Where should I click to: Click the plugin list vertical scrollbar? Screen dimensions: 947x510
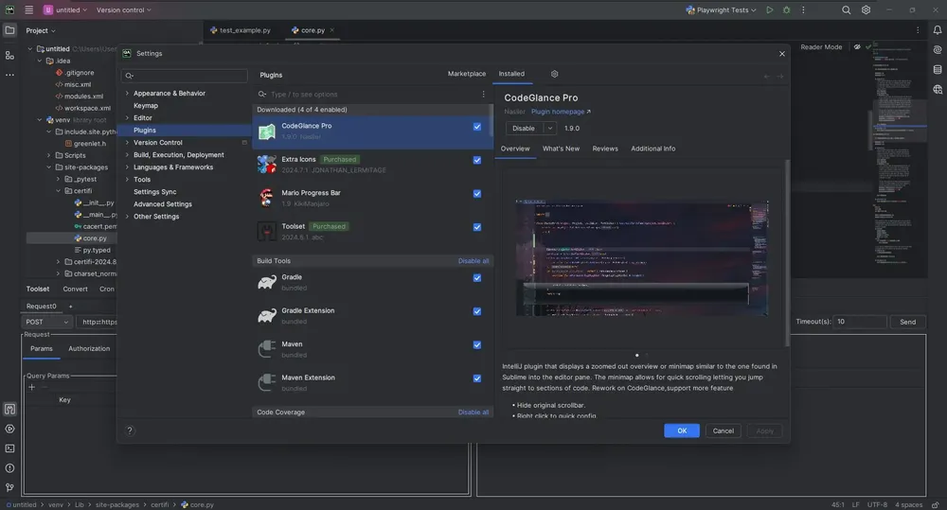pos(491,121)
